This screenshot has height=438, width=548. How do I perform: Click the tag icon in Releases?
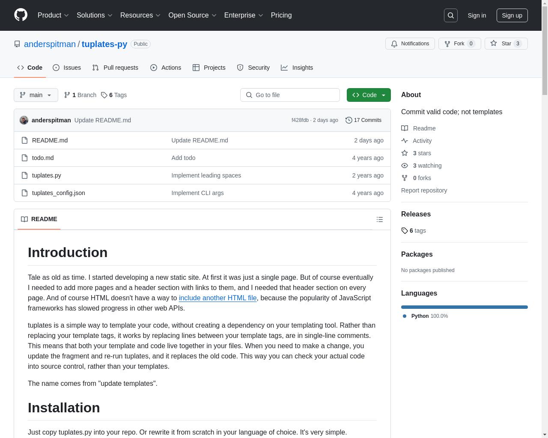pyautogui.click(x=405, y=231)
